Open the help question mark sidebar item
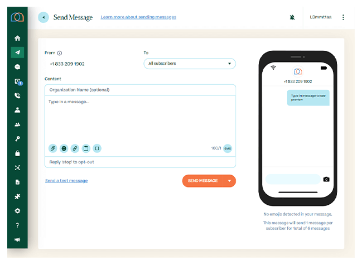Screen dimensions: 362x265 click(17, 225)
